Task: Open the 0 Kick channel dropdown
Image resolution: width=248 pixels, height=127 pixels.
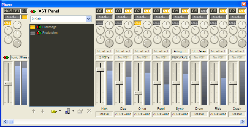Action: point(88,19)
